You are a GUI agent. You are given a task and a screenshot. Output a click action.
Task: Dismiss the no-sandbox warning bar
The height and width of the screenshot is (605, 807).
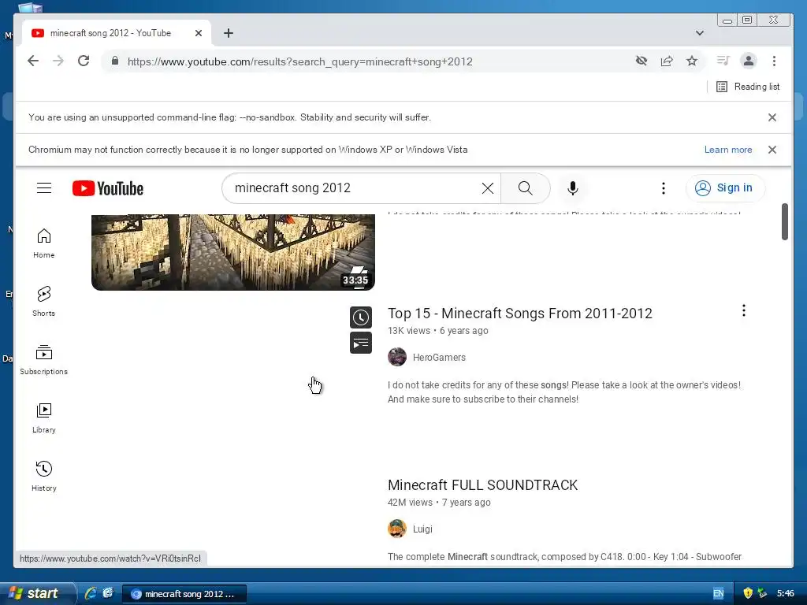[772, 117]
